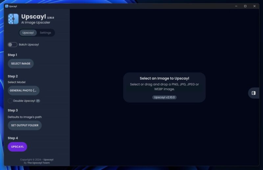Click the Set Output Folder button

coord(25,125)
